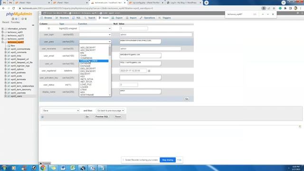Click Preview SQL button

tap(102, 117)
